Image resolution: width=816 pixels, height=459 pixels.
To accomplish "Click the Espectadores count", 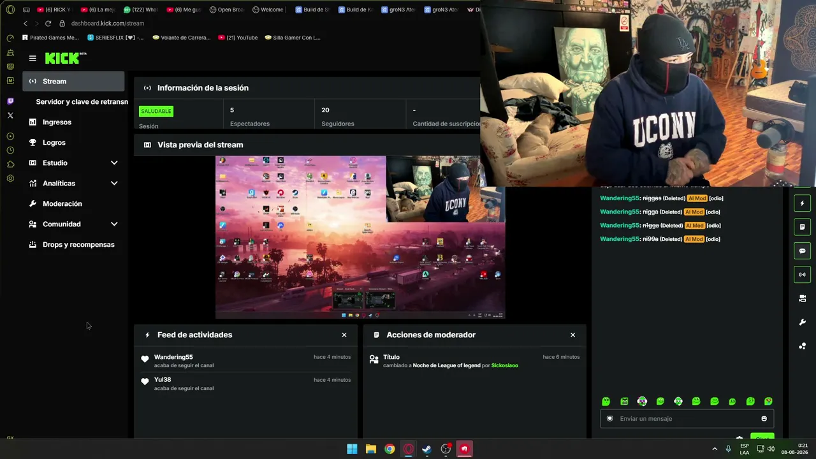I will [232, 110].
